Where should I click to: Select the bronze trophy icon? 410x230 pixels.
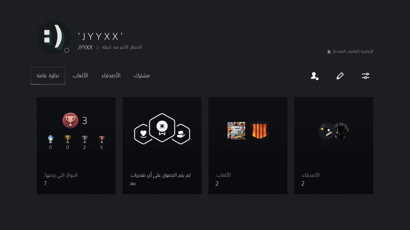(101, 139)
